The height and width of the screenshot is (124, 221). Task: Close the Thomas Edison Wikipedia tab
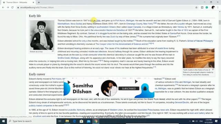(x=33, y=2)
